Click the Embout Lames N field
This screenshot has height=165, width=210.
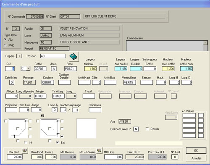pyautogui.click(x=136, y=129)
